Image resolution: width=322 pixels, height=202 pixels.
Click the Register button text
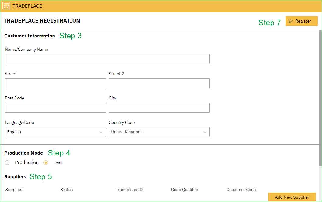click(303, 21)
